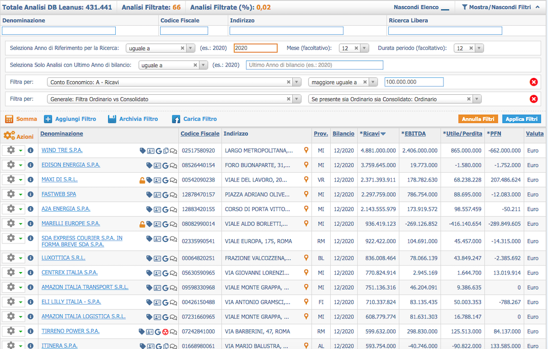The image size is (548, 349).
Task: Click the orange lock icon for MARELLI EUROPE
Action: pos(142,224)
